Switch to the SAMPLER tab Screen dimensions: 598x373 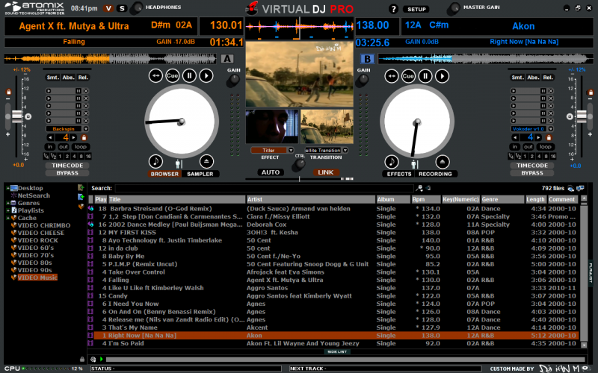[200, 174]
